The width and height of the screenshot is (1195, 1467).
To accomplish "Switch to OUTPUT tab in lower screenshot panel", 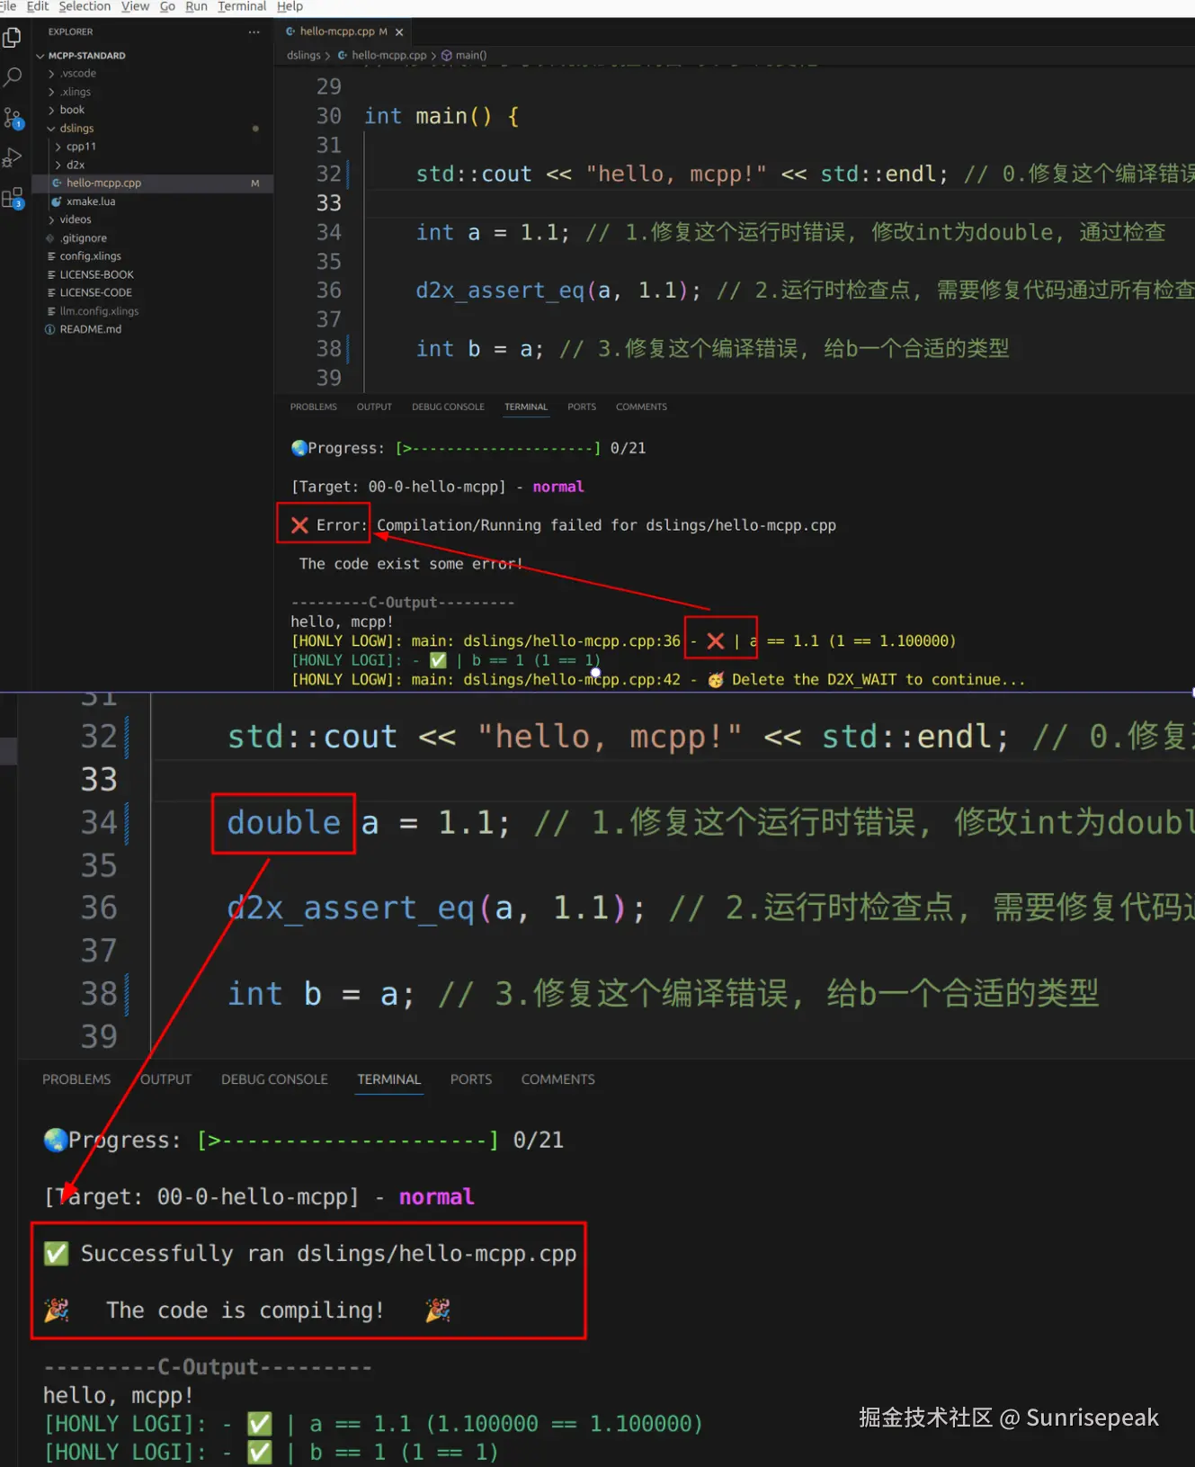I will pyautogui.click(x=166, y=1079).
